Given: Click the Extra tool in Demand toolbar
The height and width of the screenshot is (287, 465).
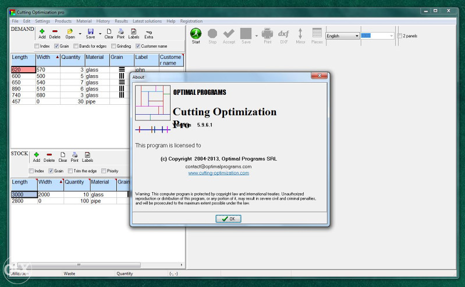Looking at the screenshot, I should (149, 33).
